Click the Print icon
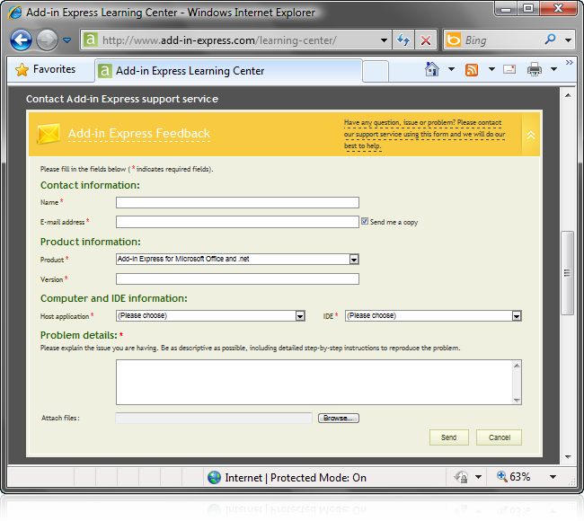Screen dimensions: 584x521 [x=534, y=69]
